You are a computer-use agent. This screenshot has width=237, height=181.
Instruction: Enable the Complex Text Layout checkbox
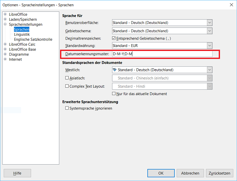pos(67,86)
